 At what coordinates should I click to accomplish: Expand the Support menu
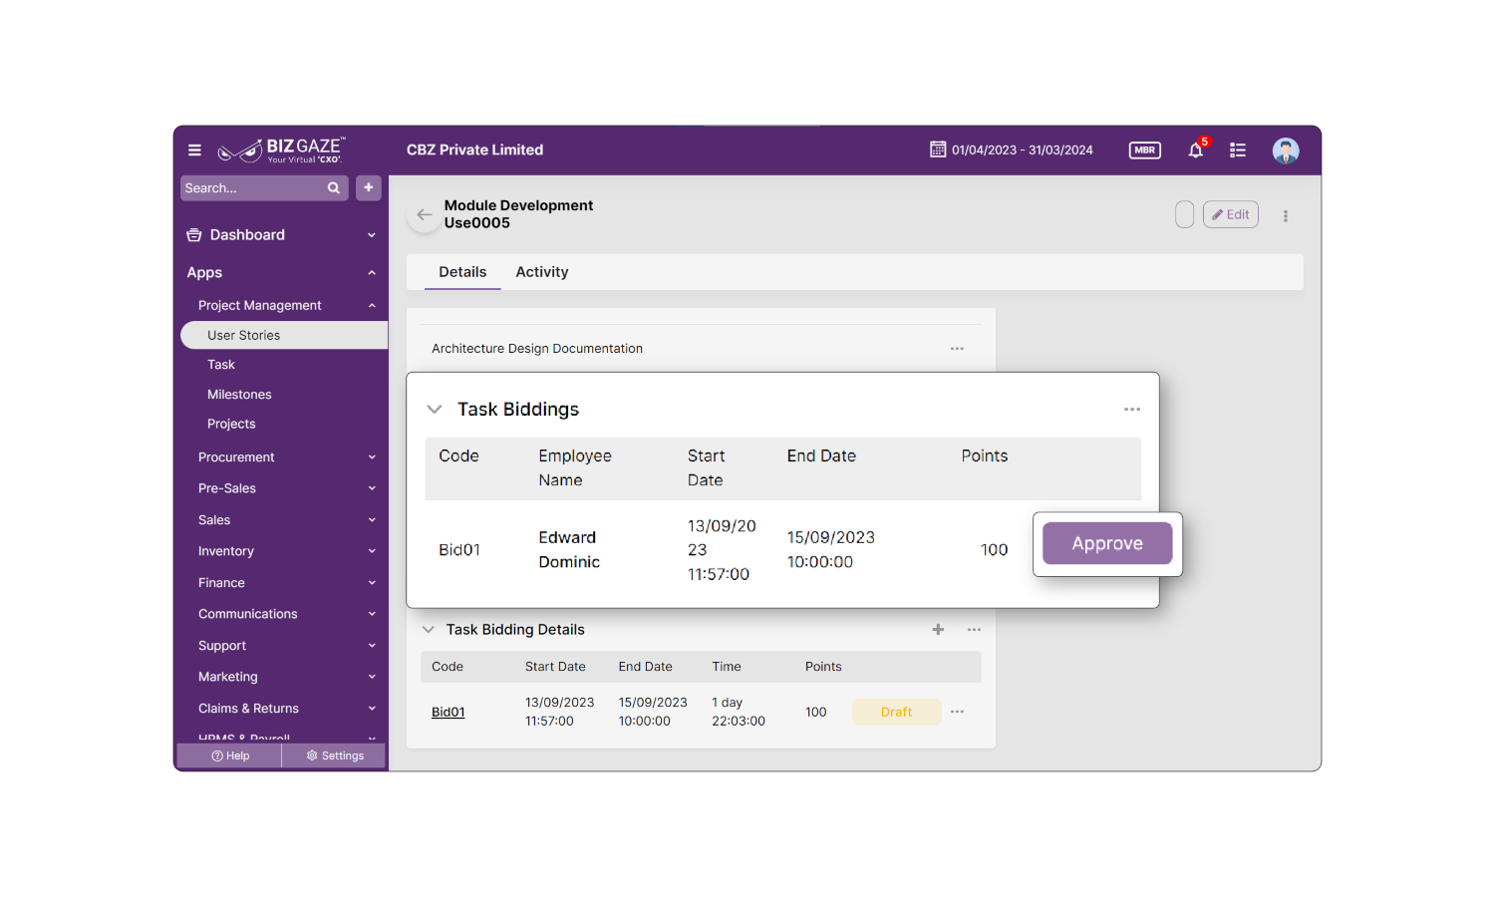372,646
